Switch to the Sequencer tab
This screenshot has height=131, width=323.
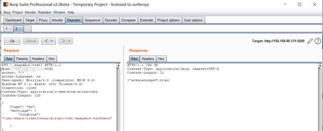click(93, 20)
